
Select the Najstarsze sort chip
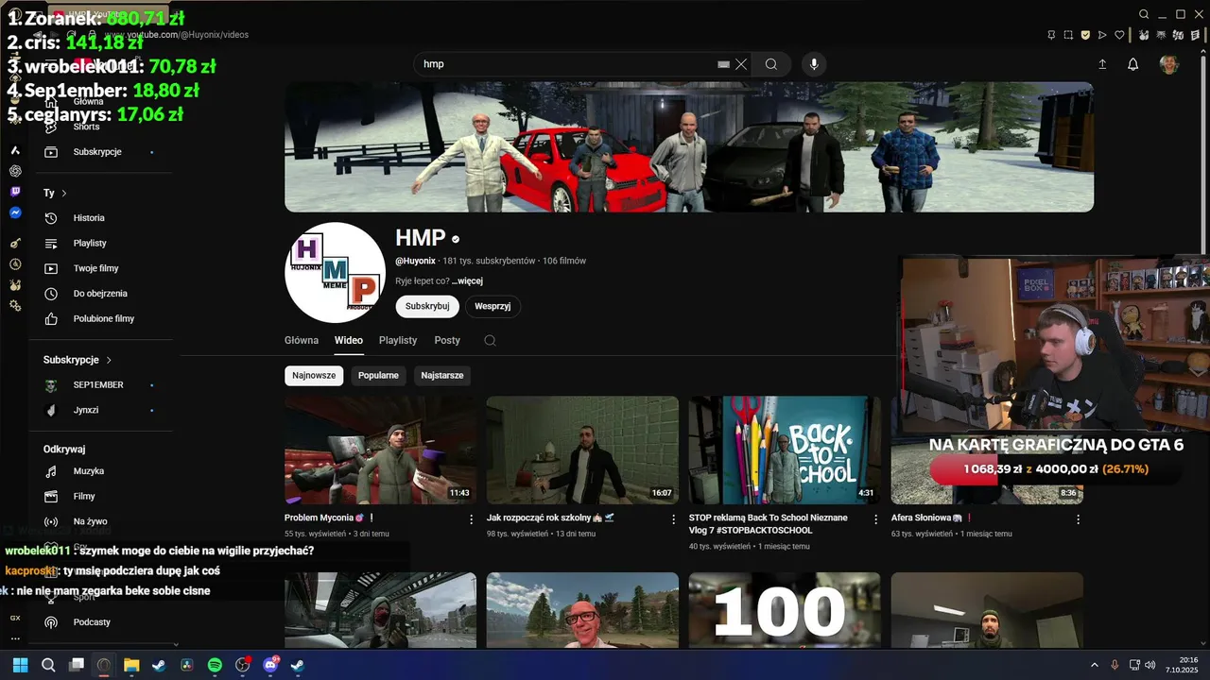pos(442,376)
